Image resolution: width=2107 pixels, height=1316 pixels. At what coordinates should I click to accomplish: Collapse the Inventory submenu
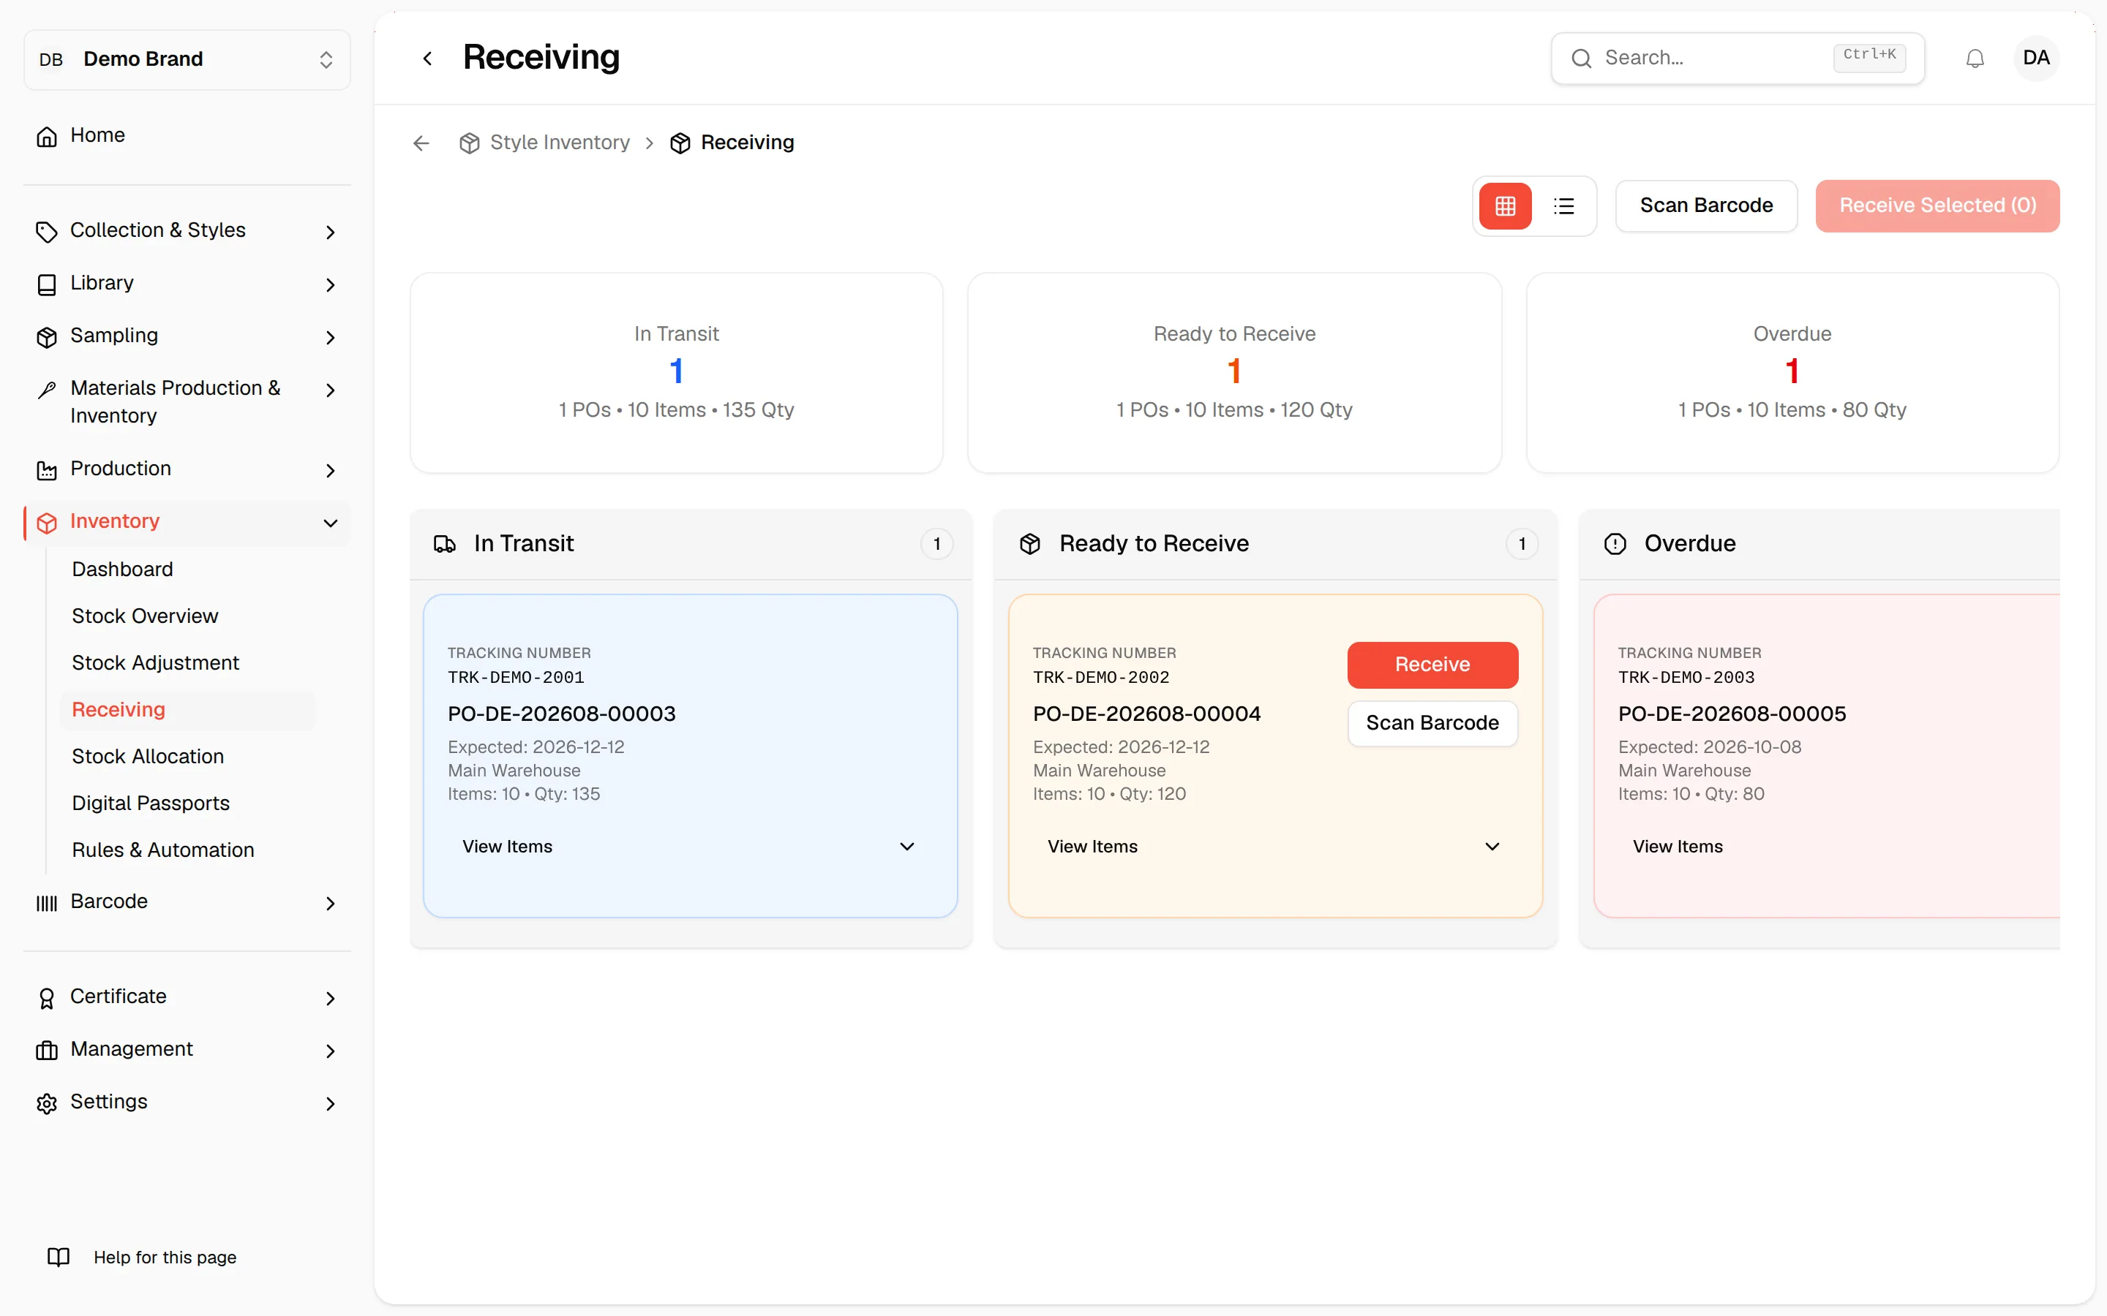pos(330,522)
